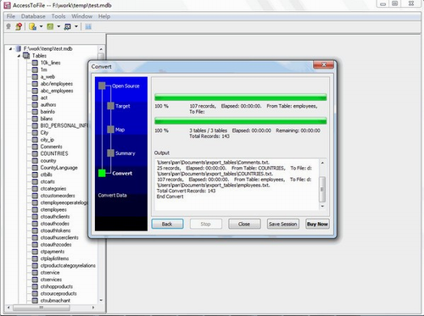
Task: Open the Tools menu
Action: click(x=59, y=16)
